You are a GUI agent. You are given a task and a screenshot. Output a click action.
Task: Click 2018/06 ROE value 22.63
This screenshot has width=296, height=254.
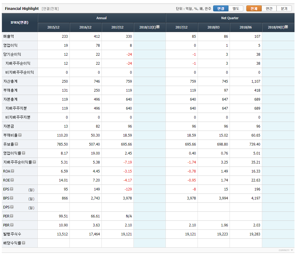(256, 180)
